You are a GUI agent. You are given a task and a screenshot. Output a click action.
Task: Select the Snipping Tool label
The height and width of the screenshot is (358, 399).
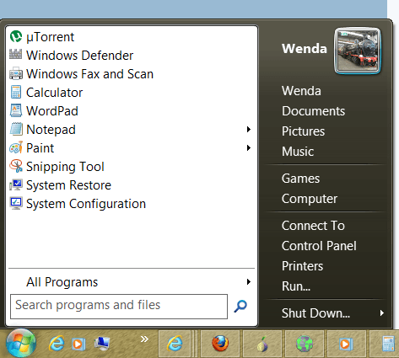(65, 167)
